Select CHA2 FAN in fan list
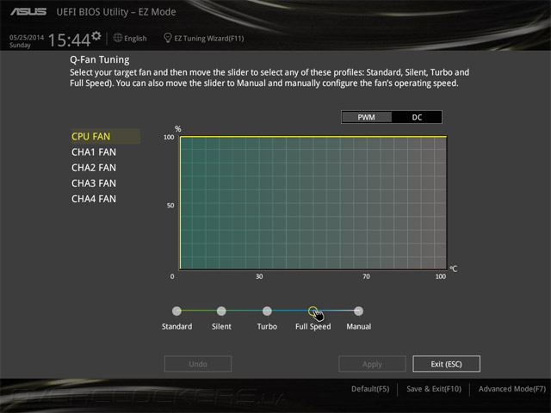The width and height of the screenshot is (551, 413). 94,168
